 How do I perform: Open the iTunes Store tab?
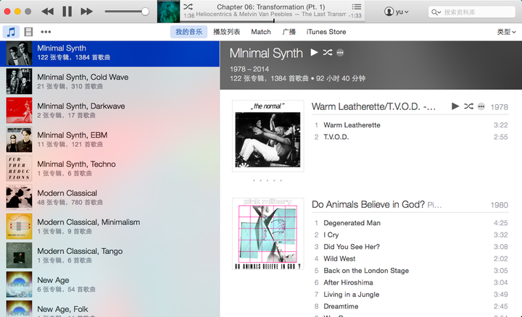click(x=326, y=32)
